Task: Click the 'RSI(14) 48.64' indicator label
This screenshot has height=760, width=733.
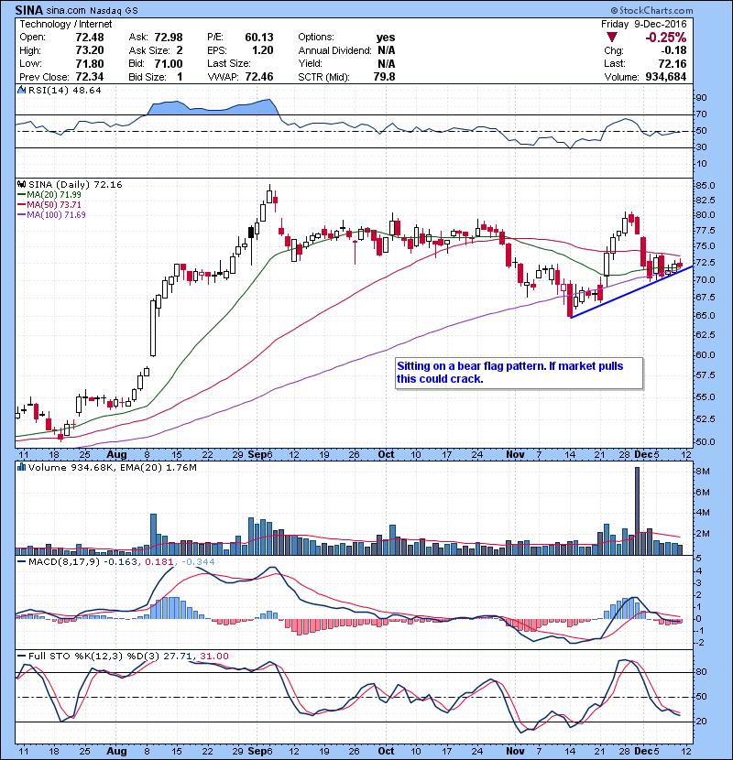Action: point(65,90)
